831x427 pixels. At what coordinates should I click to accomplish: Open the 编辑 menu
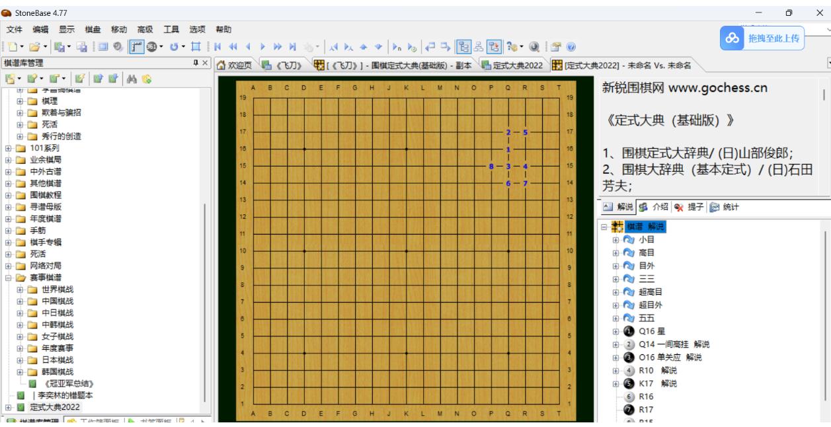coord(41,30)
